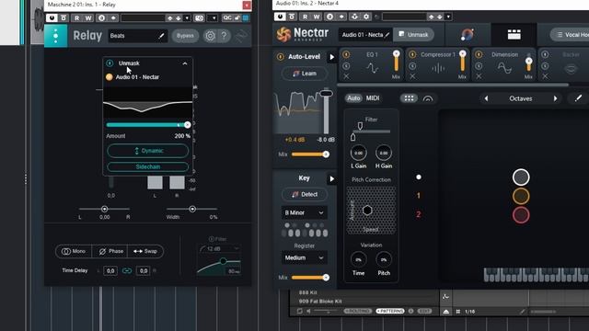Open the B Minor key dropdown

tap(305, 212)
